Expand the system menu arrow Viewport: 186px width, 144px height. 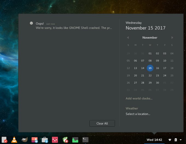181,140
